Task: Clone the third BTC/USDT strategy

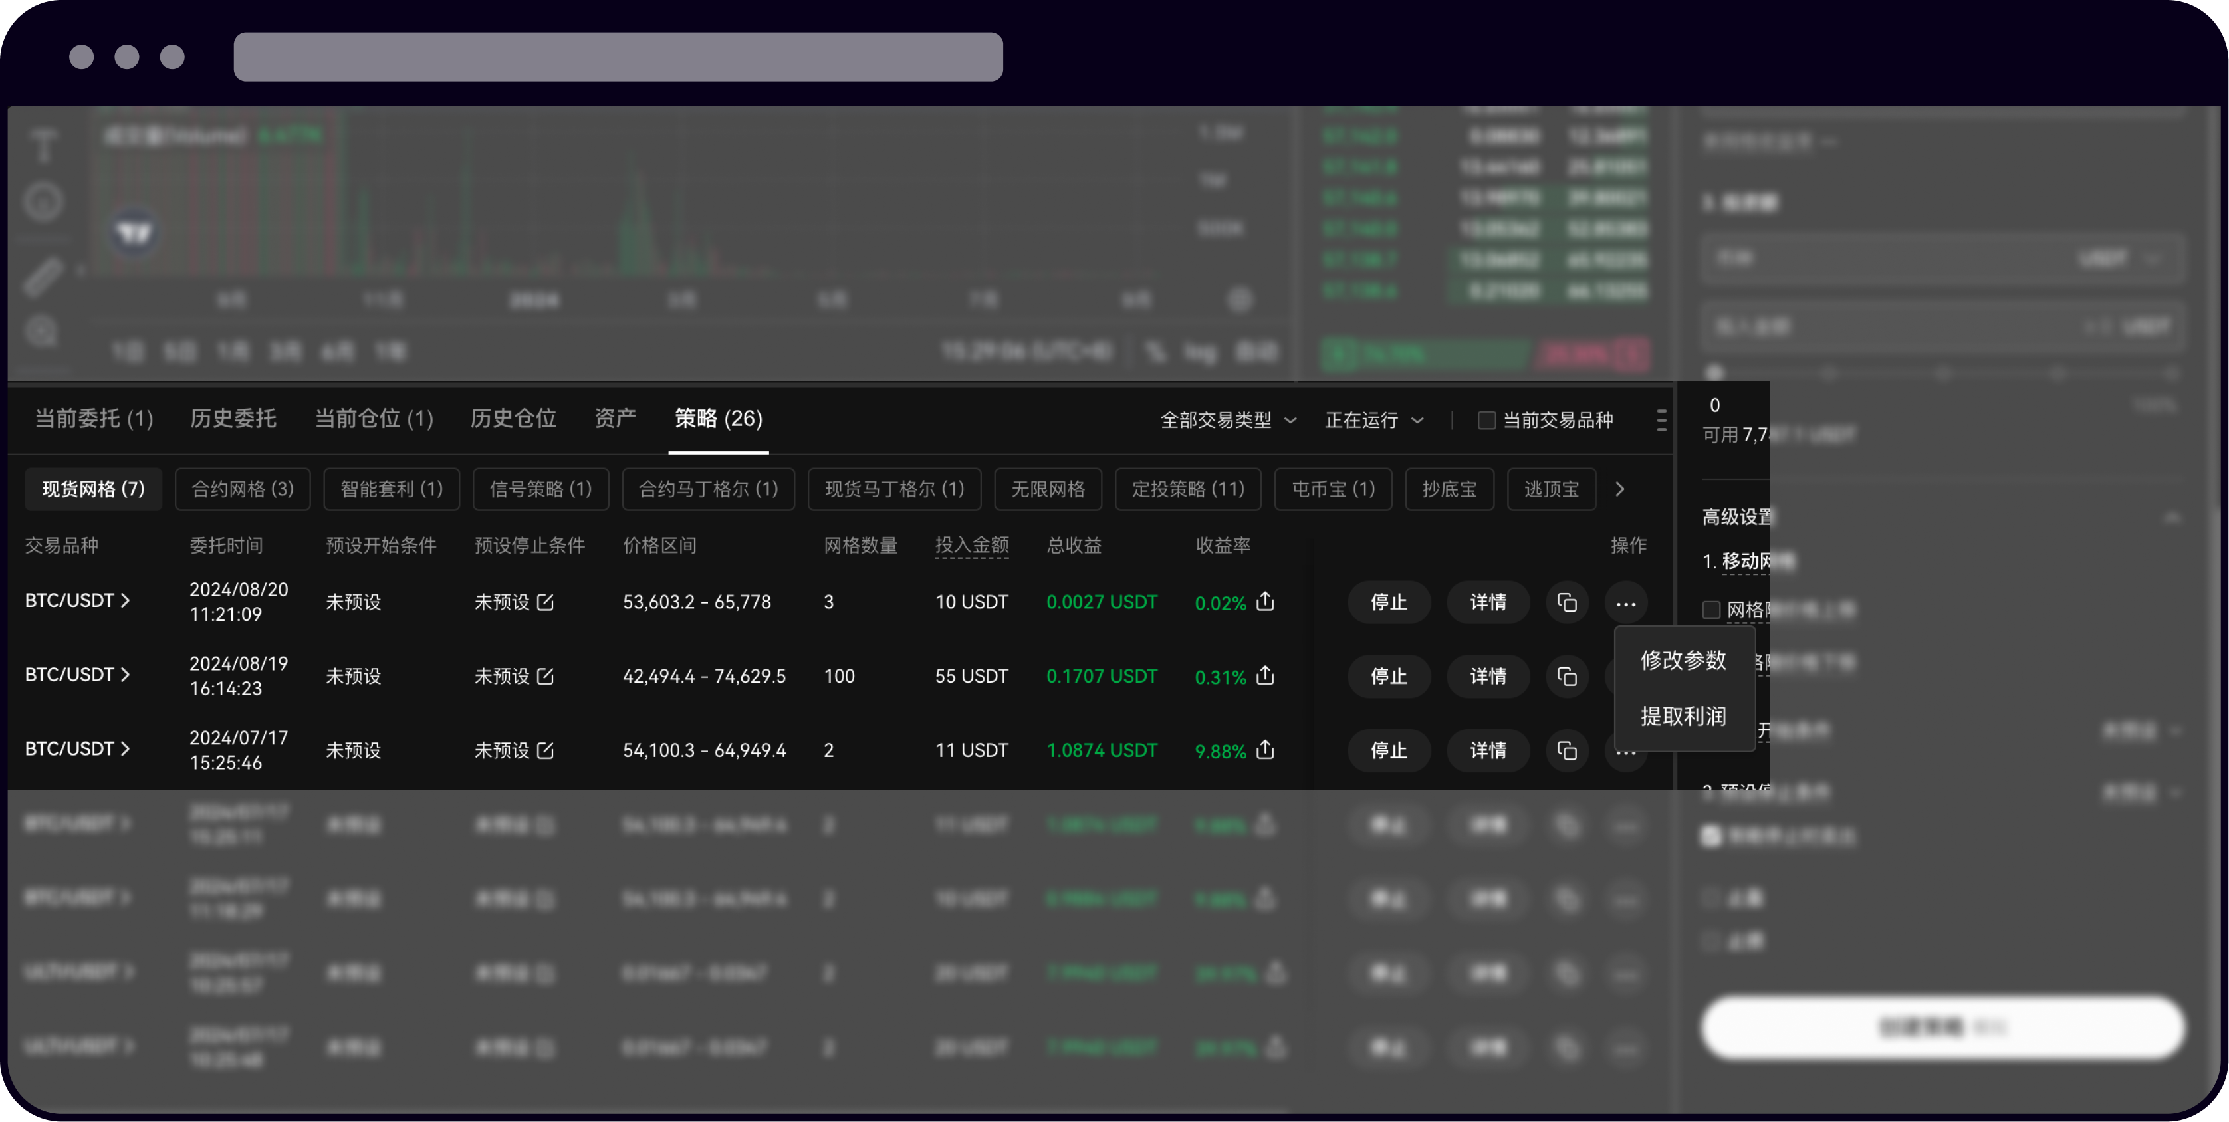Action: (1568, 751)
